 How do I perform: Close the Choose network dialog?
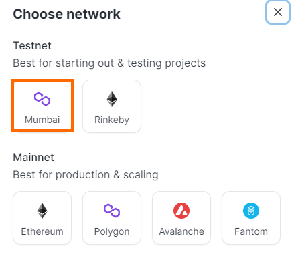(278, 12)
